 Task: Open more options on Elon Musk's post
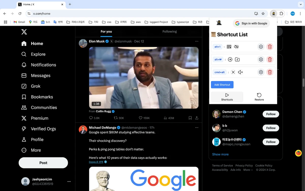point(197,41)
